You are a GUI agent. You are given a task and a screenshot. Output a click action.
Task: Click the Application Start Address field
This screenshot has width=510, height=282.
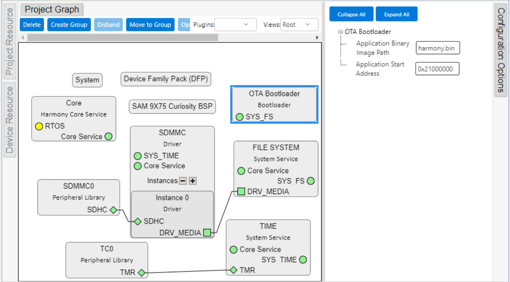(x=437, y=69)
